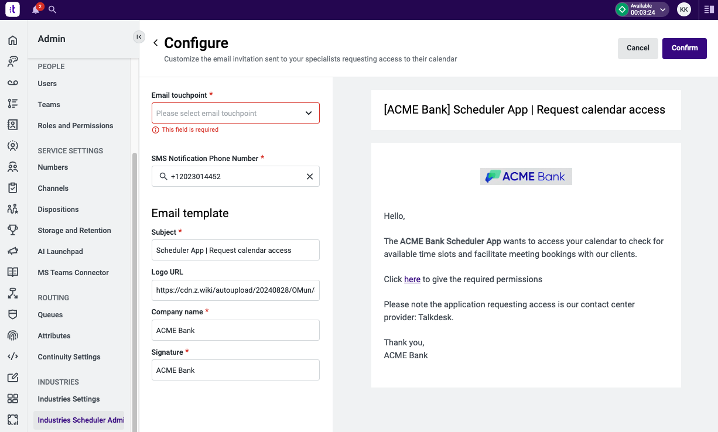Click the Cancel button
Screen dimensions: 718x432
(x=638, y=48)
